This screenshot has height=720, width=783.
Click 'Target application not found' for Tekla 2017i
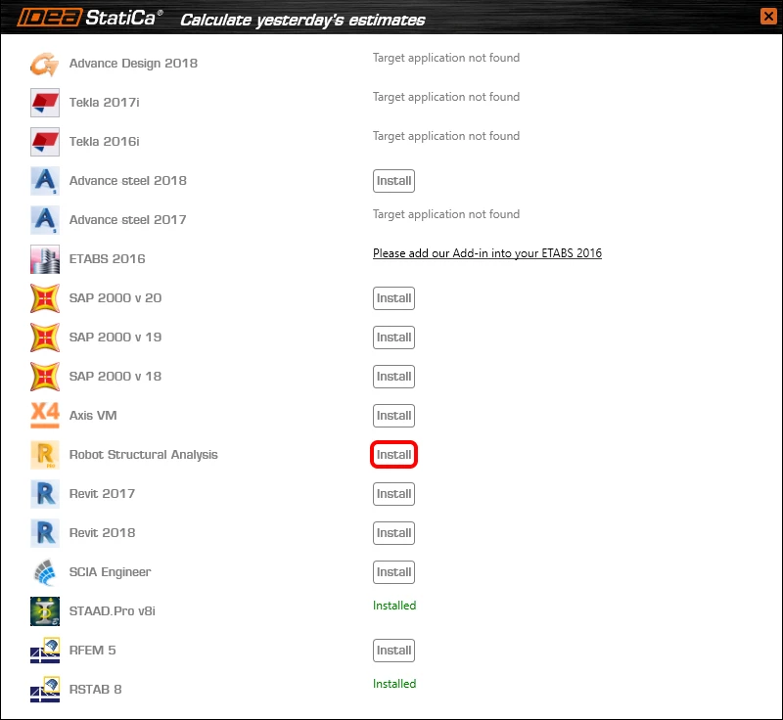tap(446, 97)
